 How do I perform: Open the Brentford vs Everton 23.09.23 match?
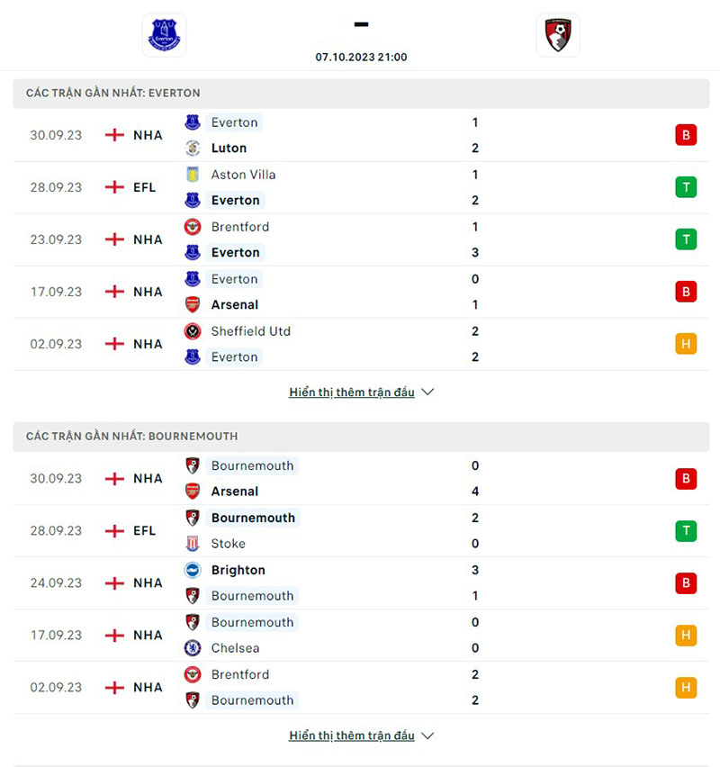point(360,239)
